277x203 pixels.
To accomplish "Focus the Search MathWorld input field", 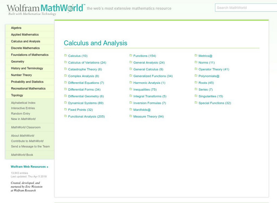I will click(x=245, y=8).
